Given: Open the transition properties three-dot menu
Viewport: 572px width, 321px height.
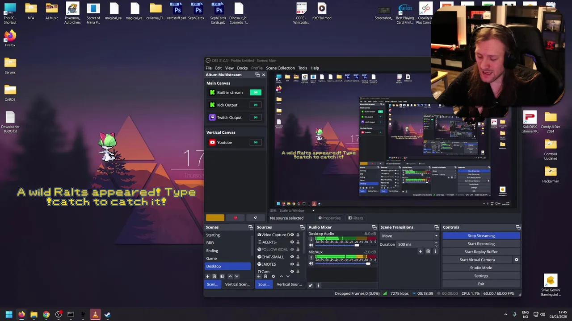Looking at the screenshot, I should pos(435,251).
